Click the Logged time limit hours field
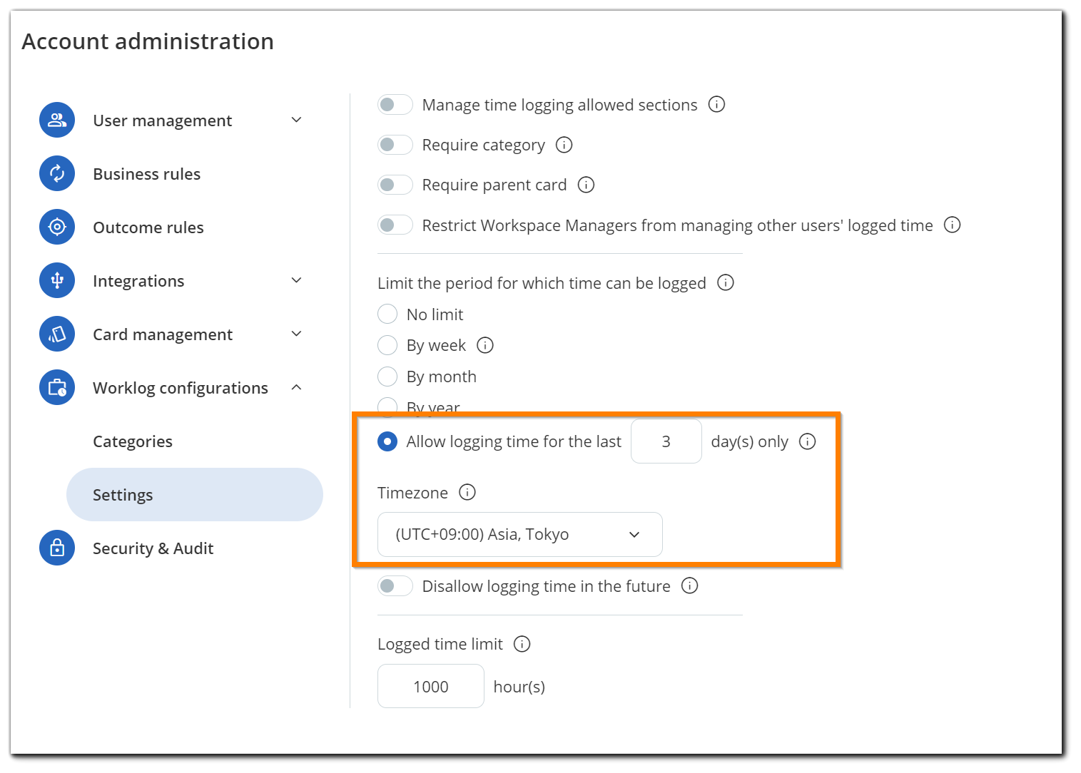The image size is (1081, 773). (430, 686)
